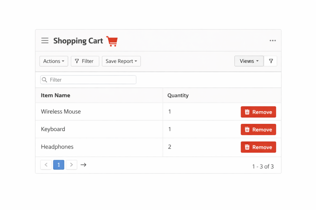Click the red shopping cart icon

[x=112, y=41]
